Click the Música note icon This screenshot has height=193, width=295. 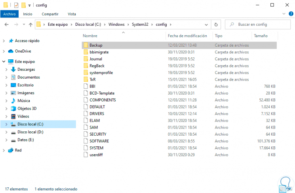tap(13, 101)
